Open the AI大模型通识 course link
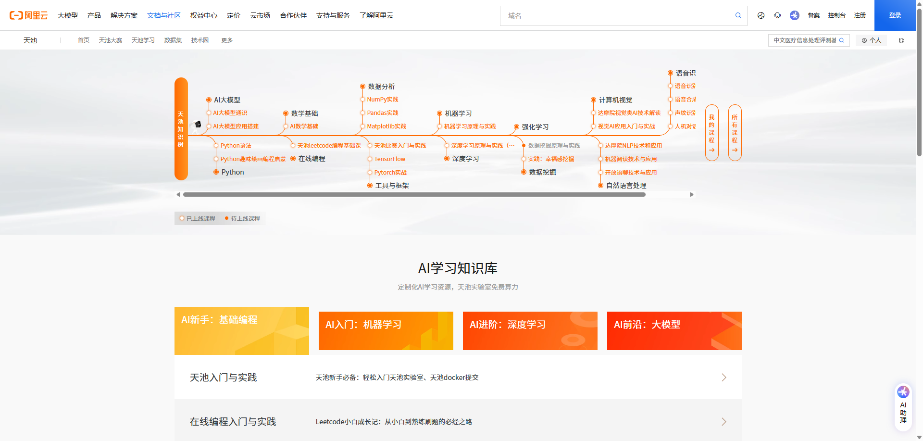 pos(230,113)
